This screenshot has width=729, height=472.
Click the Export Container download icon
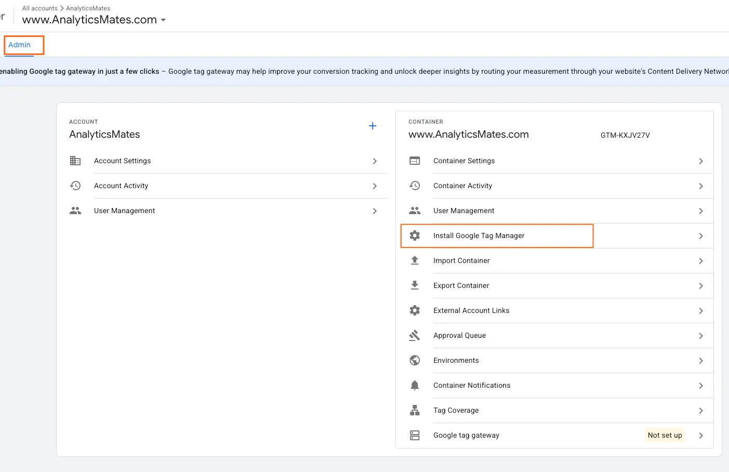pos(415,285)
